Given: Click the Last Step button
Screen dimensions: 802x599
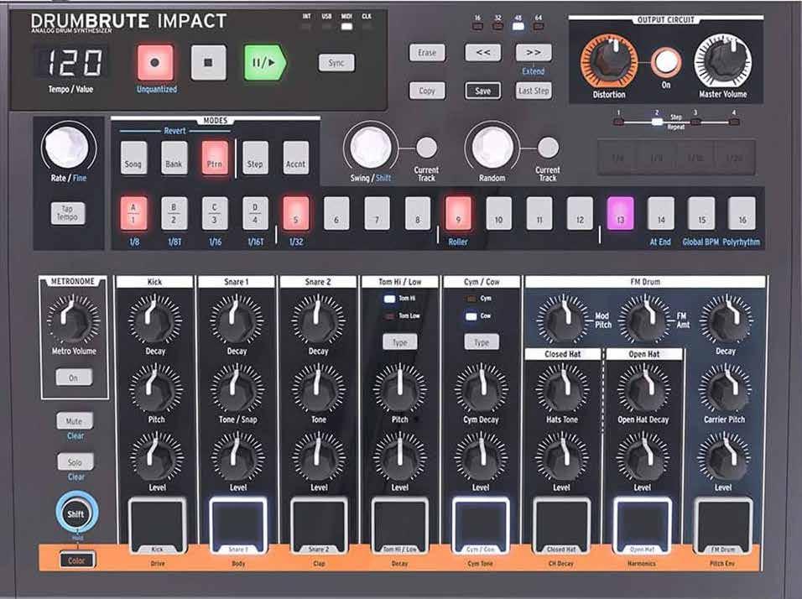Looking at the screenshot, I should 534,91.
